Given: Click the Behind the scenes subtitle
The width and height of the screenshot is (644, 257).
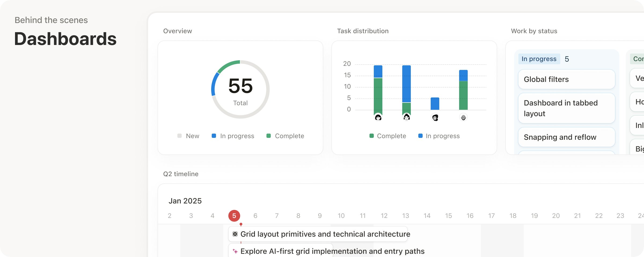Looking at the screenshot, I should [x=51, y=20].
